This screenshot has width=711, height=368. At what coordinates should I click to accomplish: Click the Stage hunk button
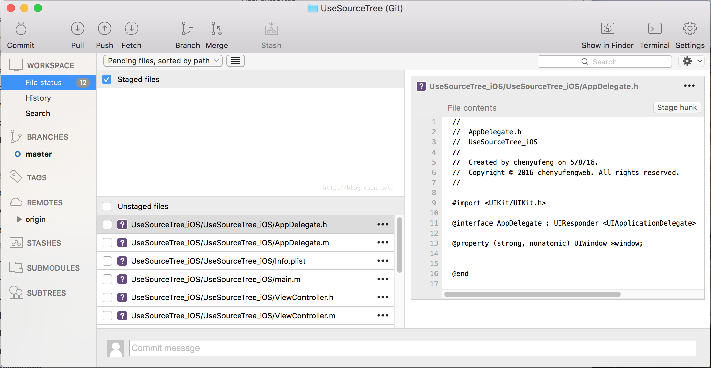[x=677, y=108]
